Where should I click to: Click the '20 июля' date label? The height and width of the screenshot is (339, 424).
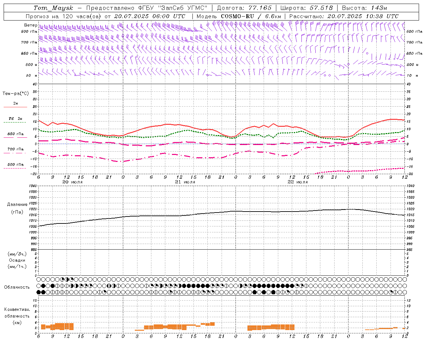point(73,182)
